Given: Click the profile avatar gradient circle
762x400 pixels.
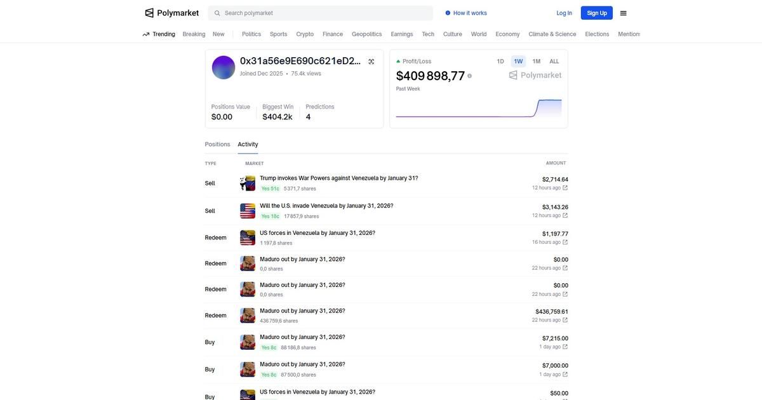Looking at the screenshot, I should click(x=224, y=67).
